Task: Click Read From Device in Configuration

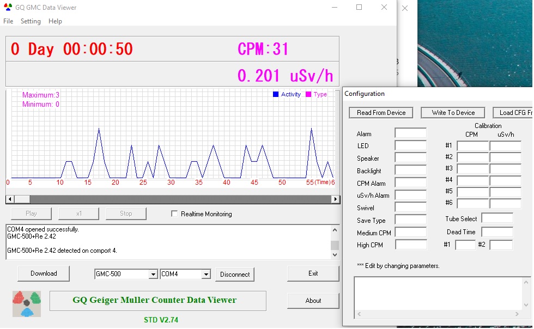Action: [381, 113]
